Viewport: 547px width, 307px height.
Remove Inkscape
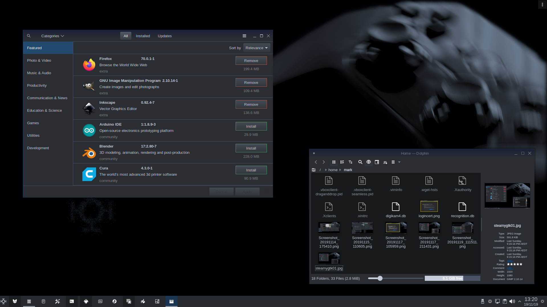(251, 104)
